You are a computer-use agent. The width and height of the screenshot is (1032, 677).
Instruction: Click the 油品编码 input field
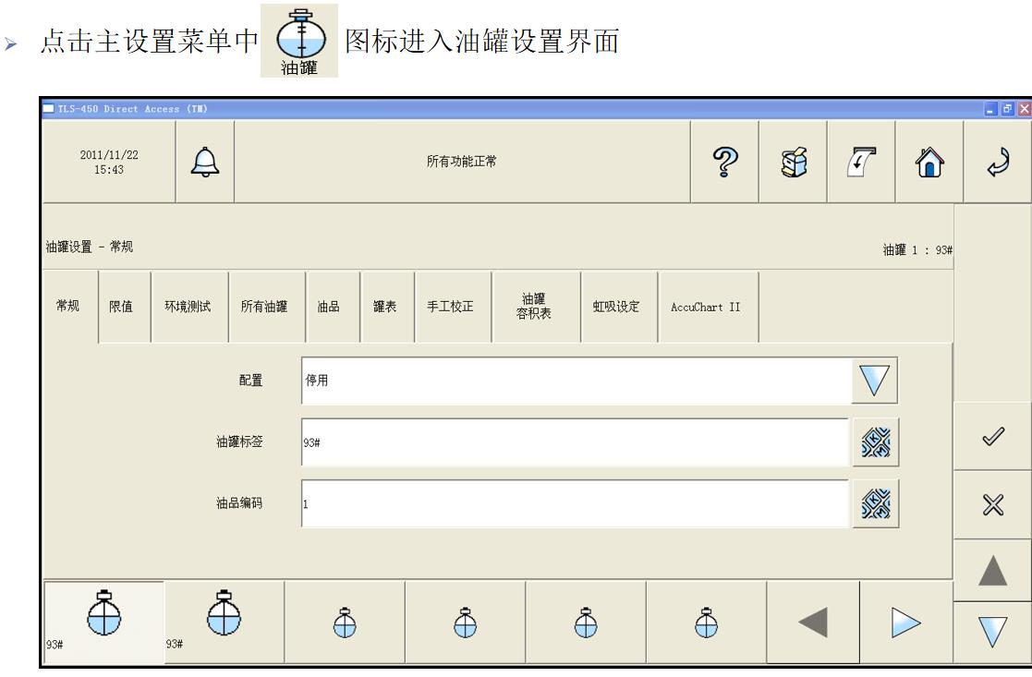pos(575,503)
